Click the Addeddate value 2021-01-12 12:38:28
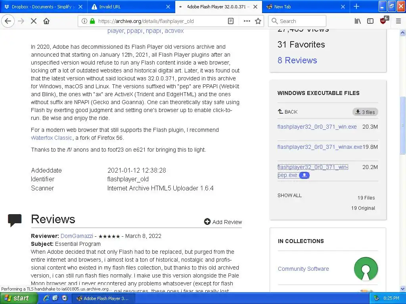Image resolution: width=406 pixels, height=304 pixels. pos(136,170)
